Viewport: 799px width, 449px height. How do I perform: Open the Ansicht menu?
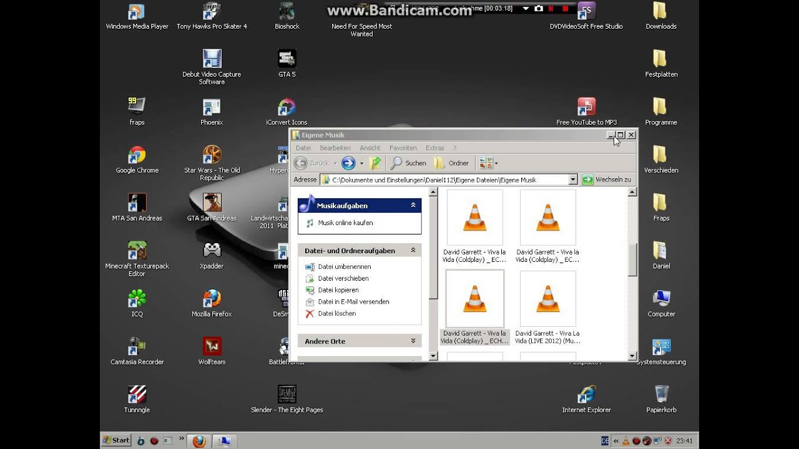point(370,148)
